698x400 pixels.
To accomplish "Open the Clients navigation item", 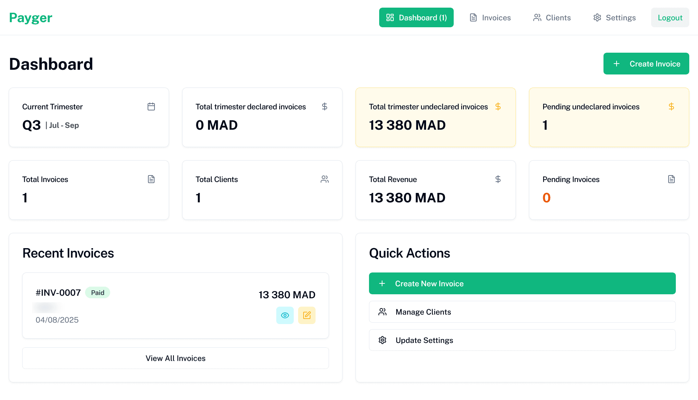I will [551, 17].
